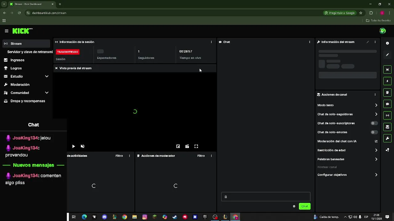The width and height of the screenshot is (394, 221).
Task: Go to Ingresos page
Action: pyautogui.click(x=26, y=60)
